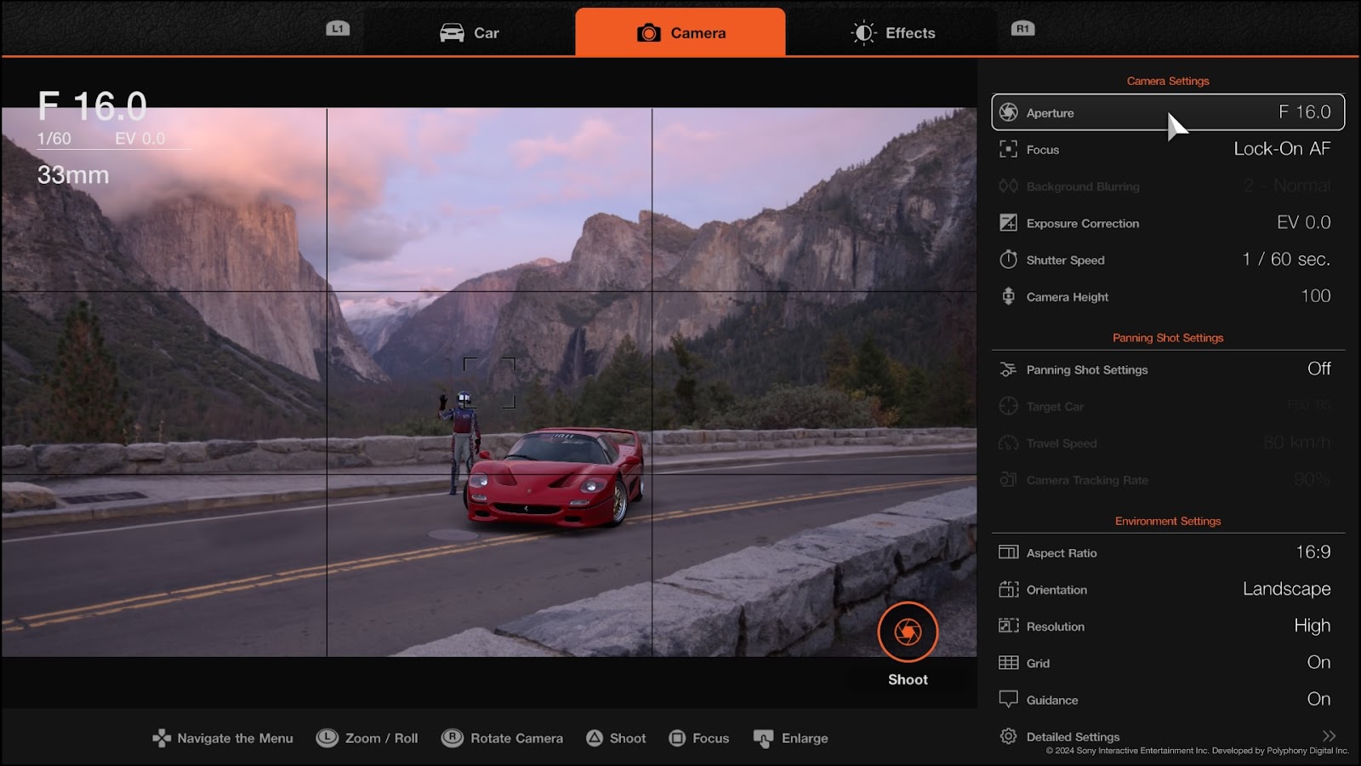Open the Effects tab
Screen dimensions: 1361x766
point(892,32)
